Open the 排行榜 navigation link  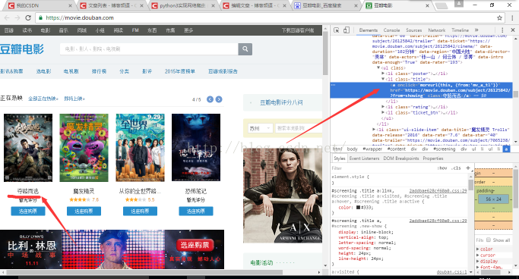(99, 71)
